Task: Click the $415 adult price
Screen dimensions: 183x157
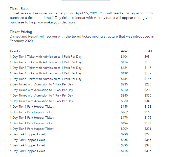Action: pyautogui.click(x=124, y=151)
